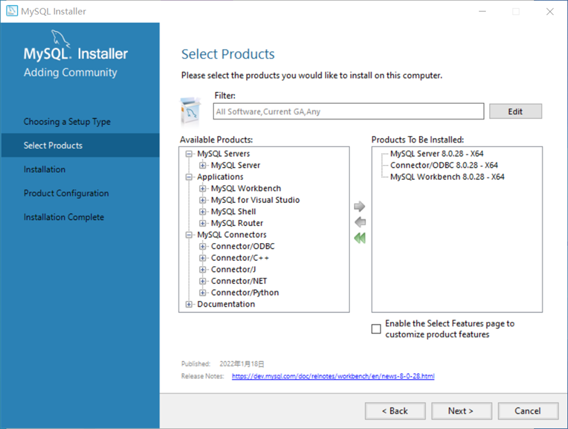Go to Choosing a Setup Type step

pos(67,122)
